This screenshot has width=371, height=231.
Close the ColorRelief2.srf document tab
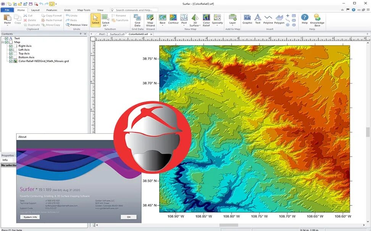[x=151, y=34]
